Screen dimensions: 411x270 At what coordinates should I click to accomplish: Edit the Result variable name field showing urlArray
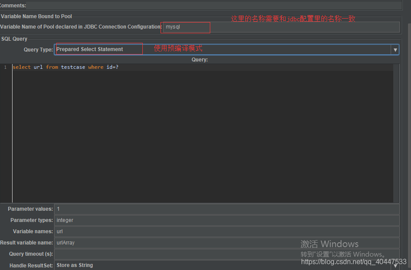tap(227, 243)
